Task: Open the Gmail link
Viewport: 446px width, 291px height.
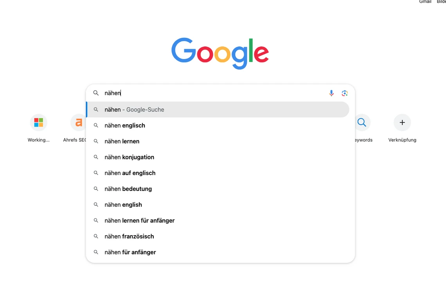Action: pos(425,2)
